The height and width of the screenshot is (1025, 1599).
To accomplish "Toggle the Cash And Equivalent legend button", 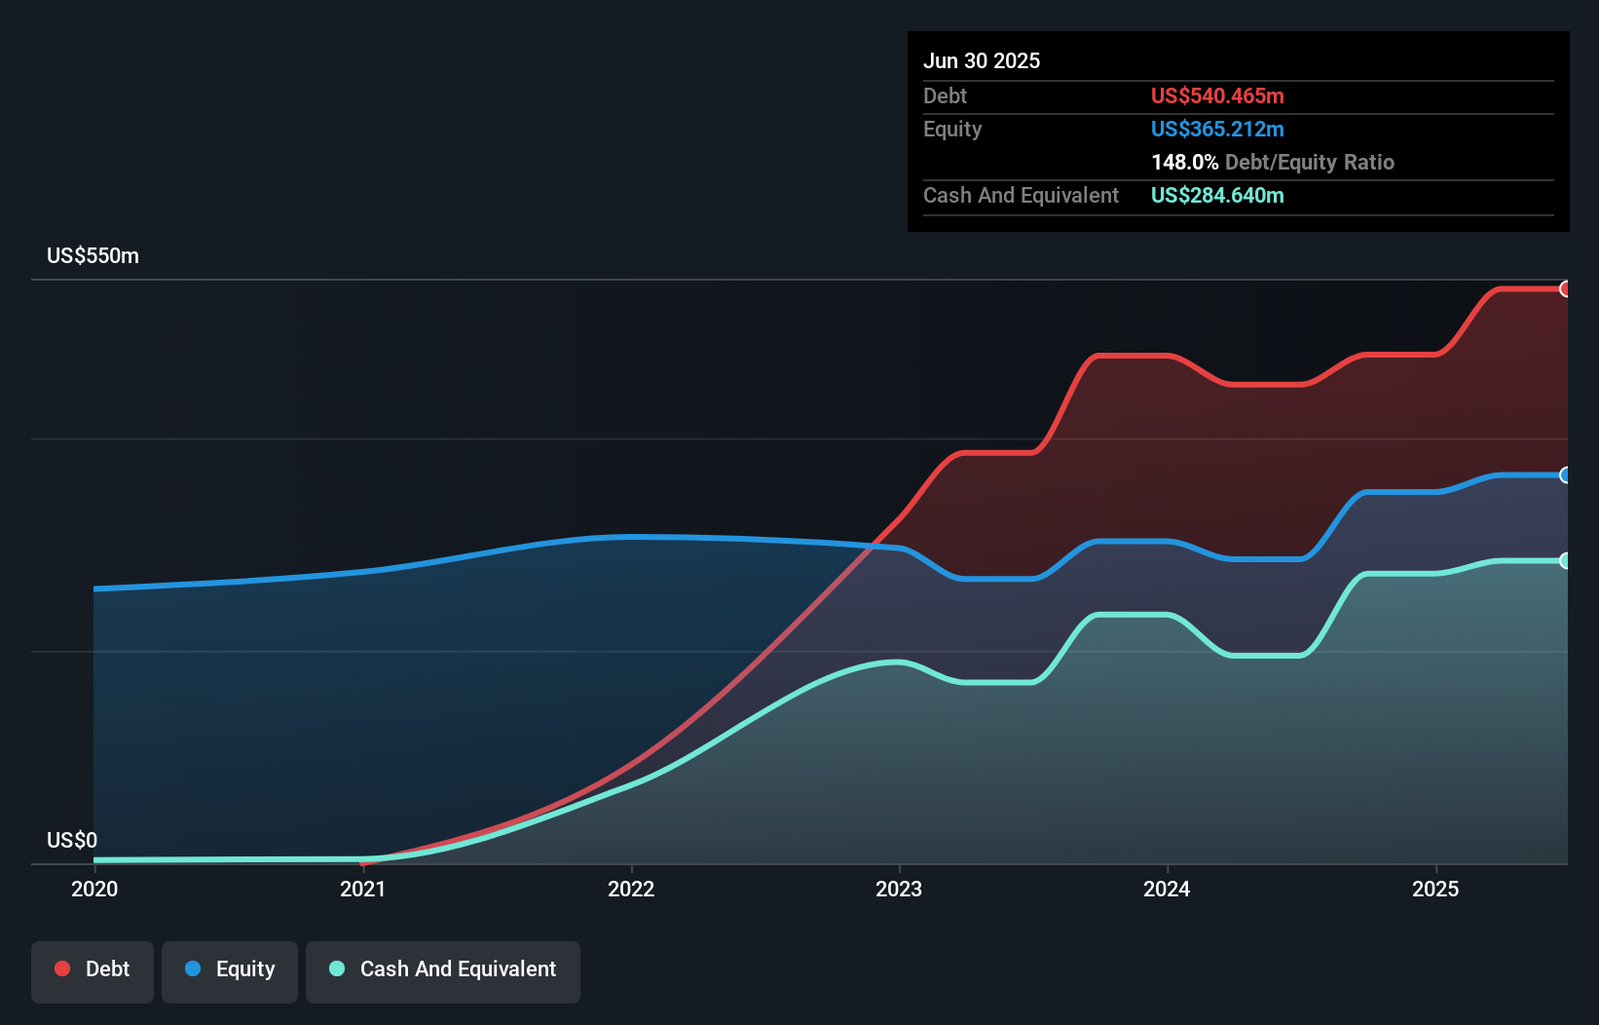I will (x=442, y=971).
